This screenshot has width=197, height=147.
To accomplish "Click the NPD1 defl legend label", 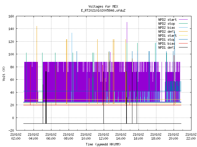I will [x=167, y=47].
